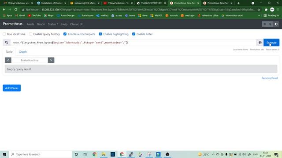Screen dimensions: 282x158
Task: Step evaluation time forward
Action: point(51,60)
